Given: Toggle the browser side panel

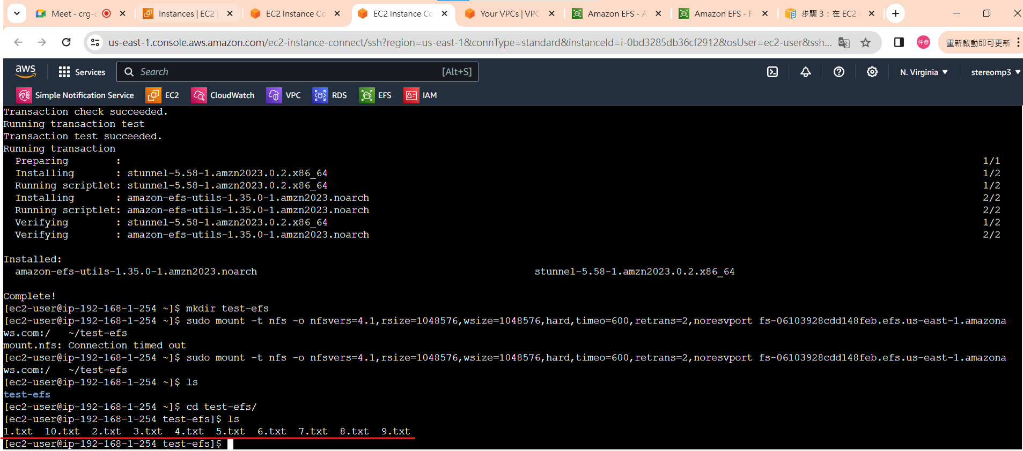Looking at the screenshot, I should 899,42.
